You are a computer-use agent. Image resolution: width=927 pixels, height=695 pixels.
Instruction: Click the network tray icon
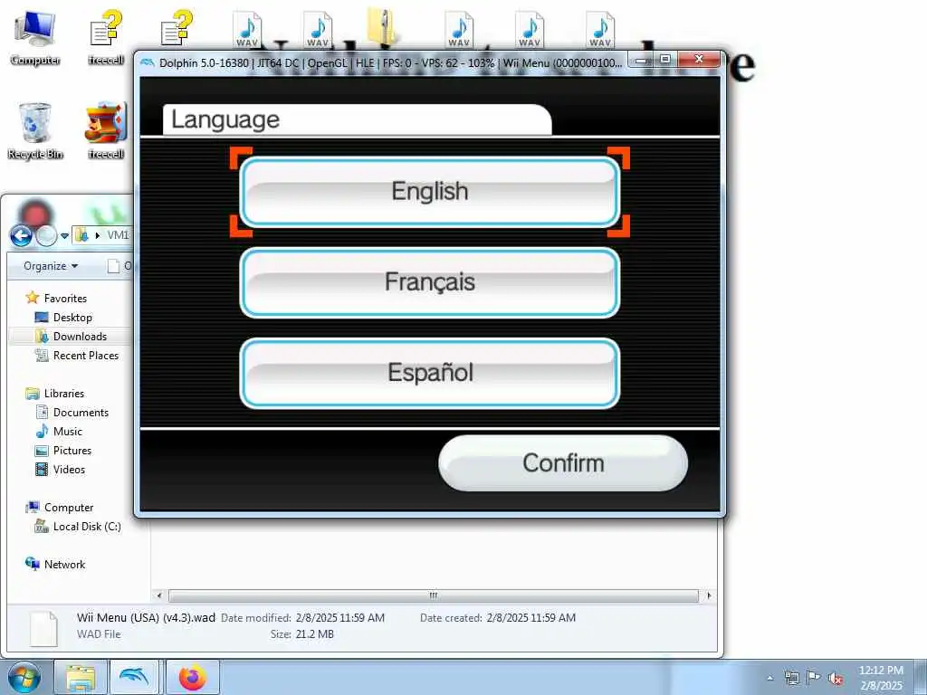(791, 678)
